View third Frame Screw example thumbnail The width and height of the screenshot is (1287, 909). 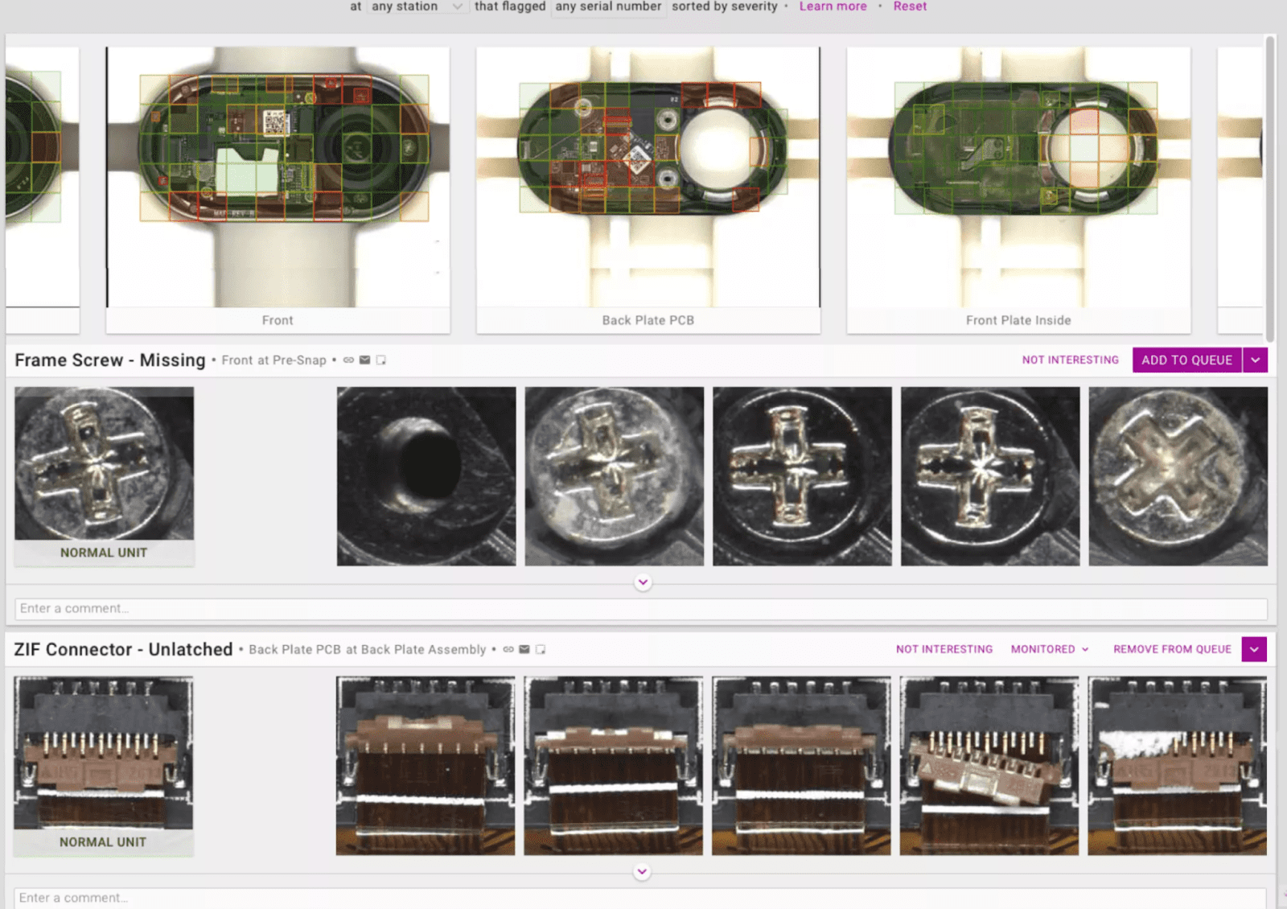(x=802, y=476)
